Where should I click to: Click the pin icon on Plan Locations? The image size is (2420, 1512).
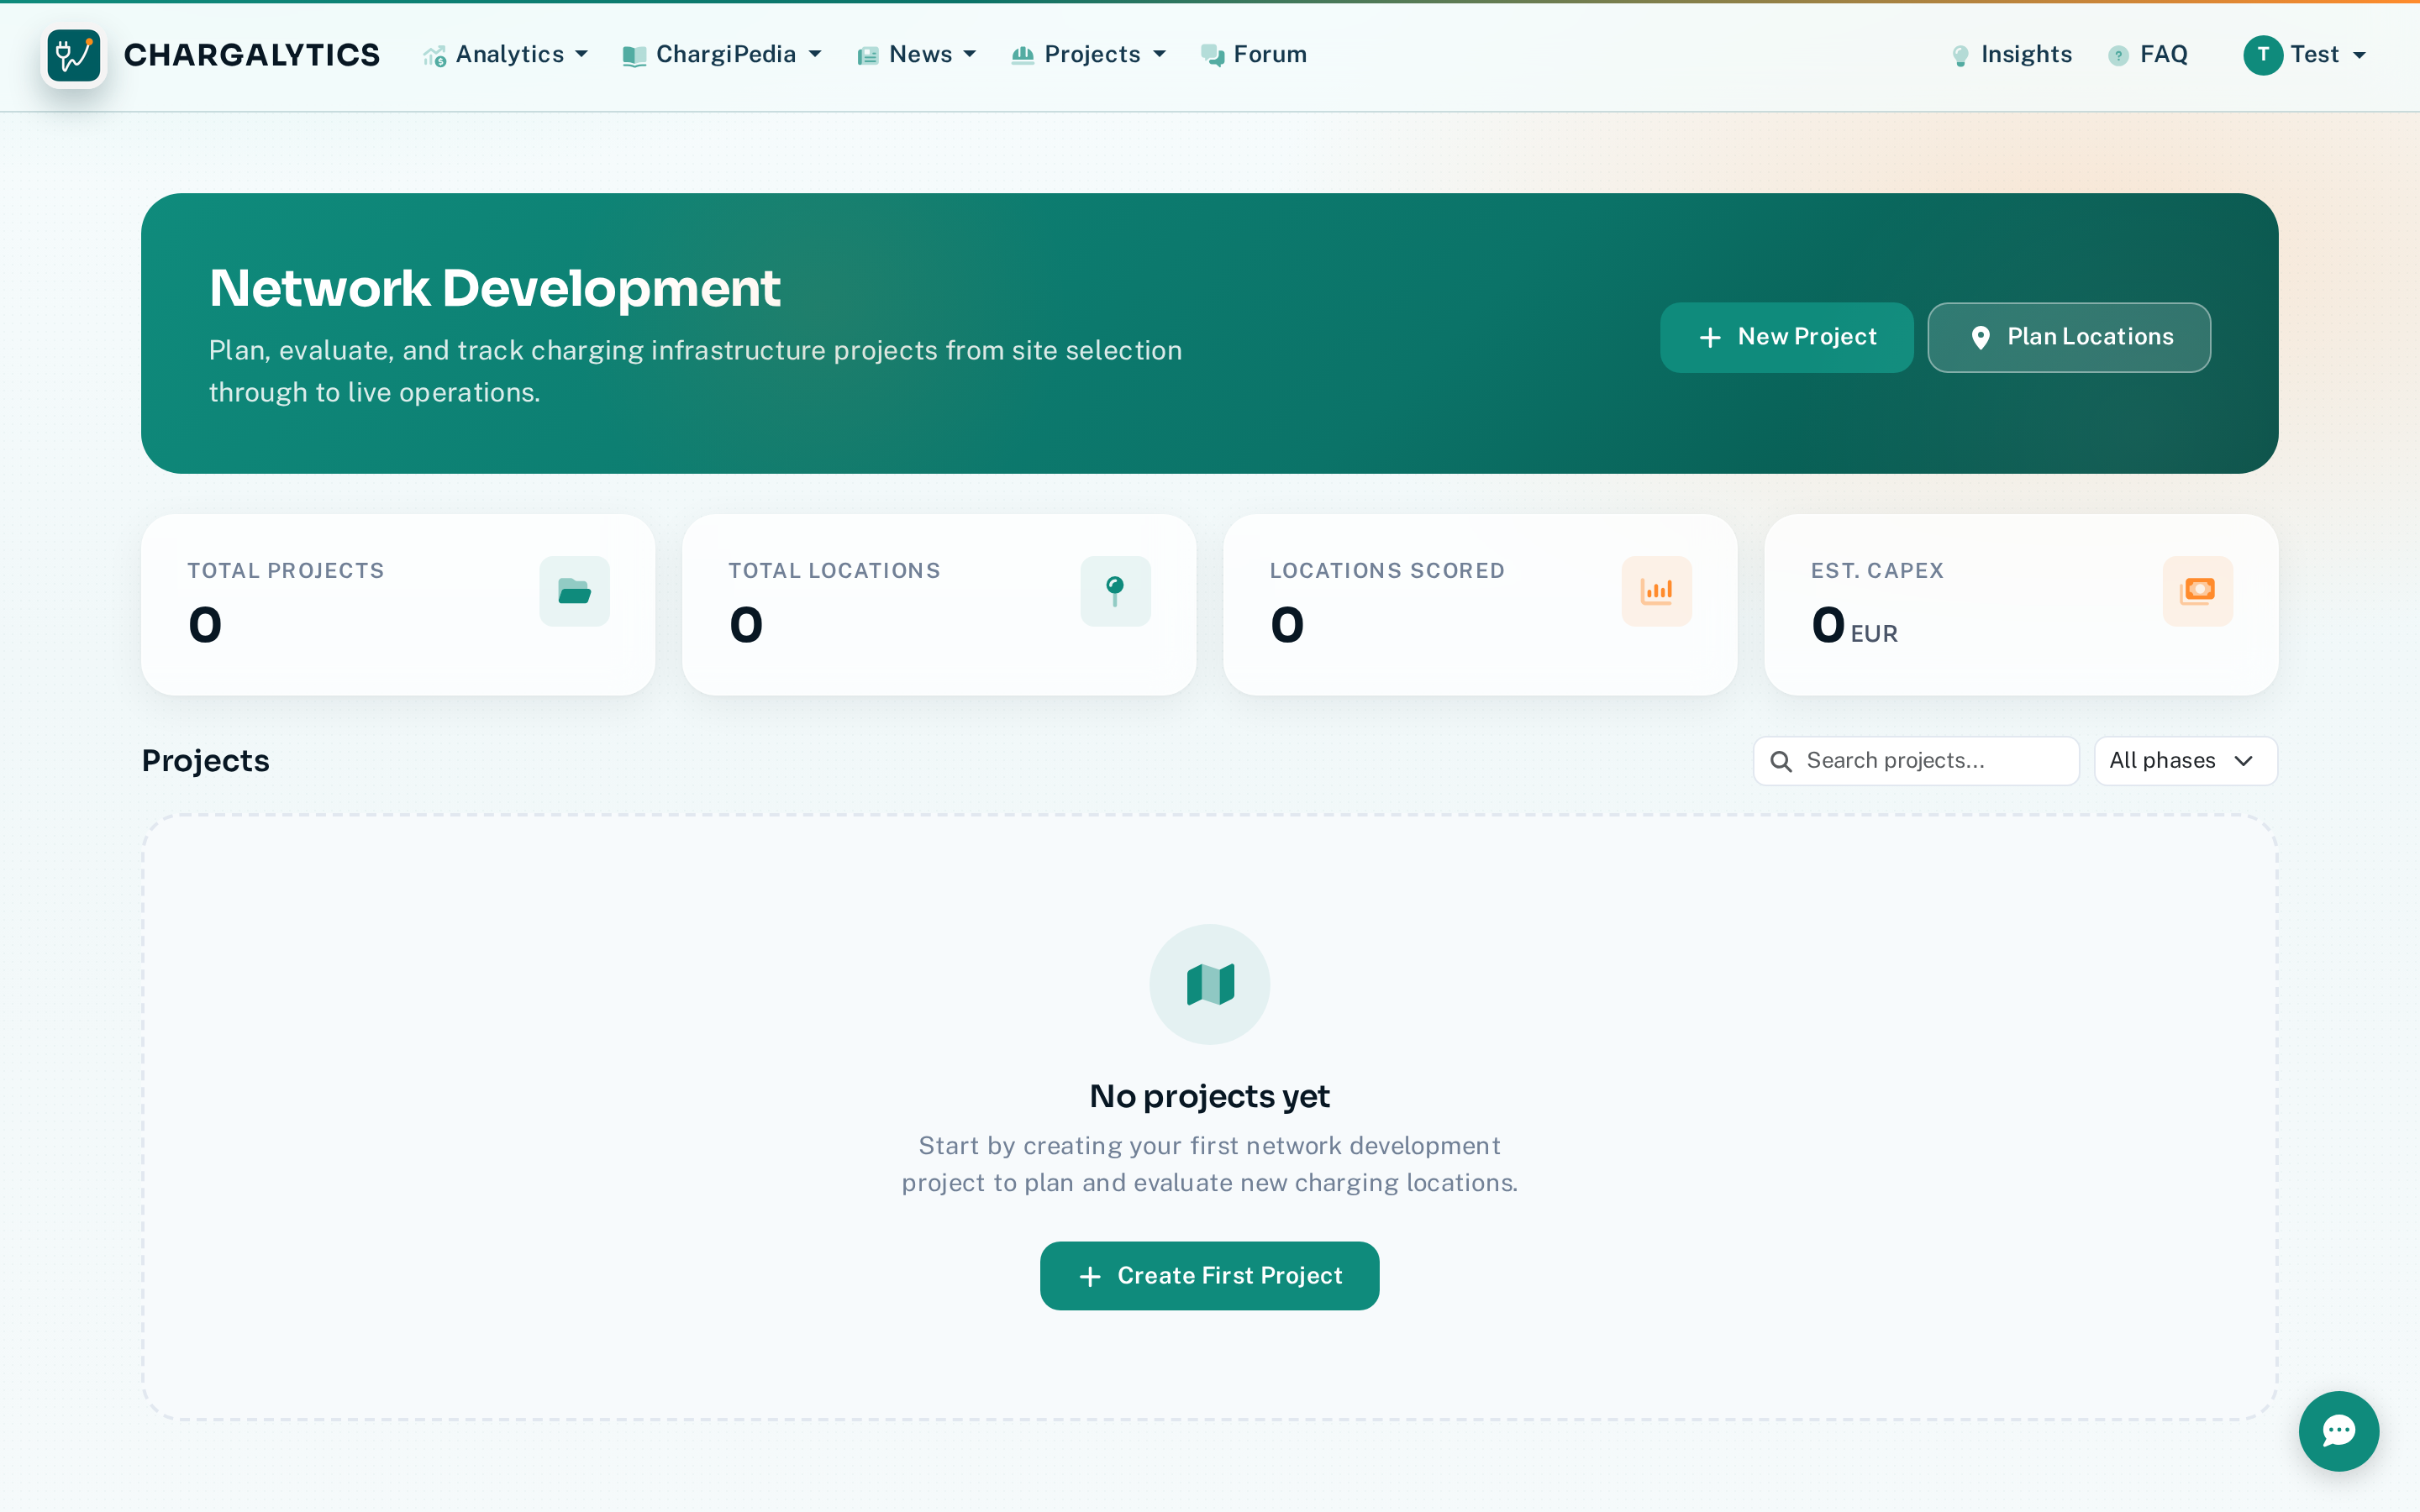[x=1980, y=338]
